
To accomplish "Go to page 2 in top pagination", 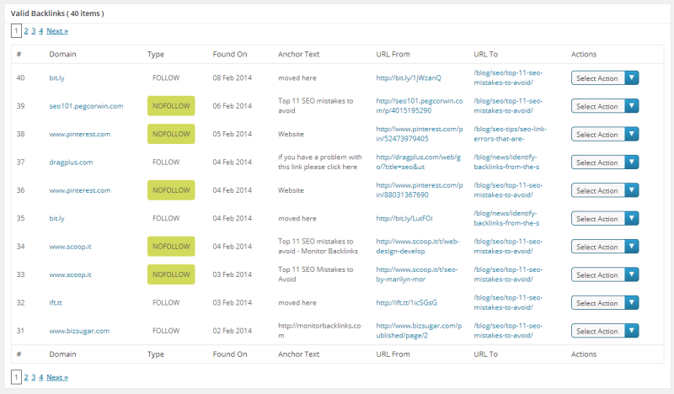I will click(x=25, y=31).
